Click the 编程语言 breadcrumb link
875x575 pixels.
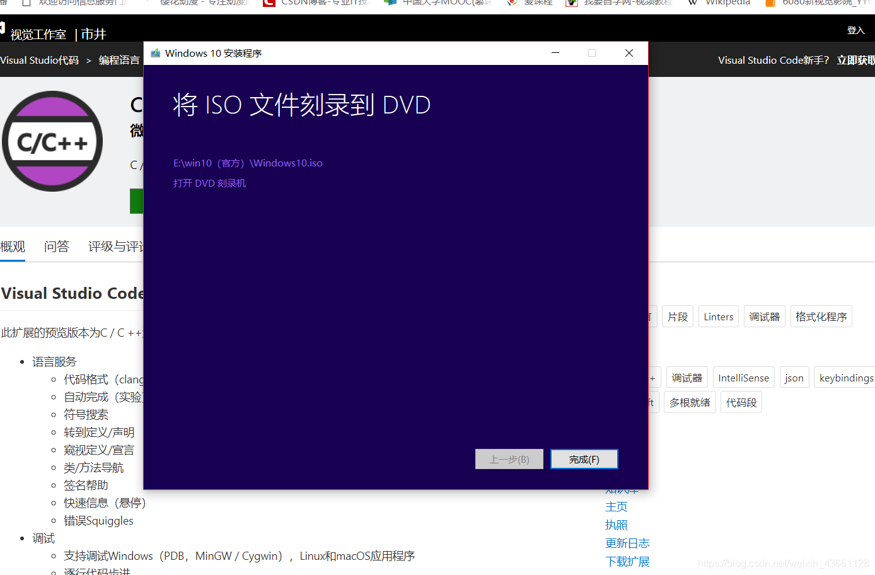(x=119, y=61)
